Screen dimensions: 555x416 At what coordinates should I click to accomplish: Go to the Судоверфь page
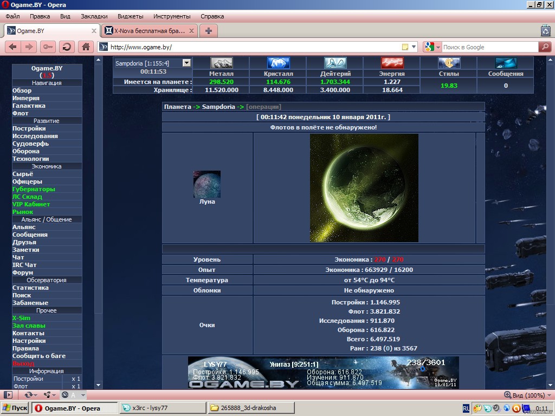30,144
